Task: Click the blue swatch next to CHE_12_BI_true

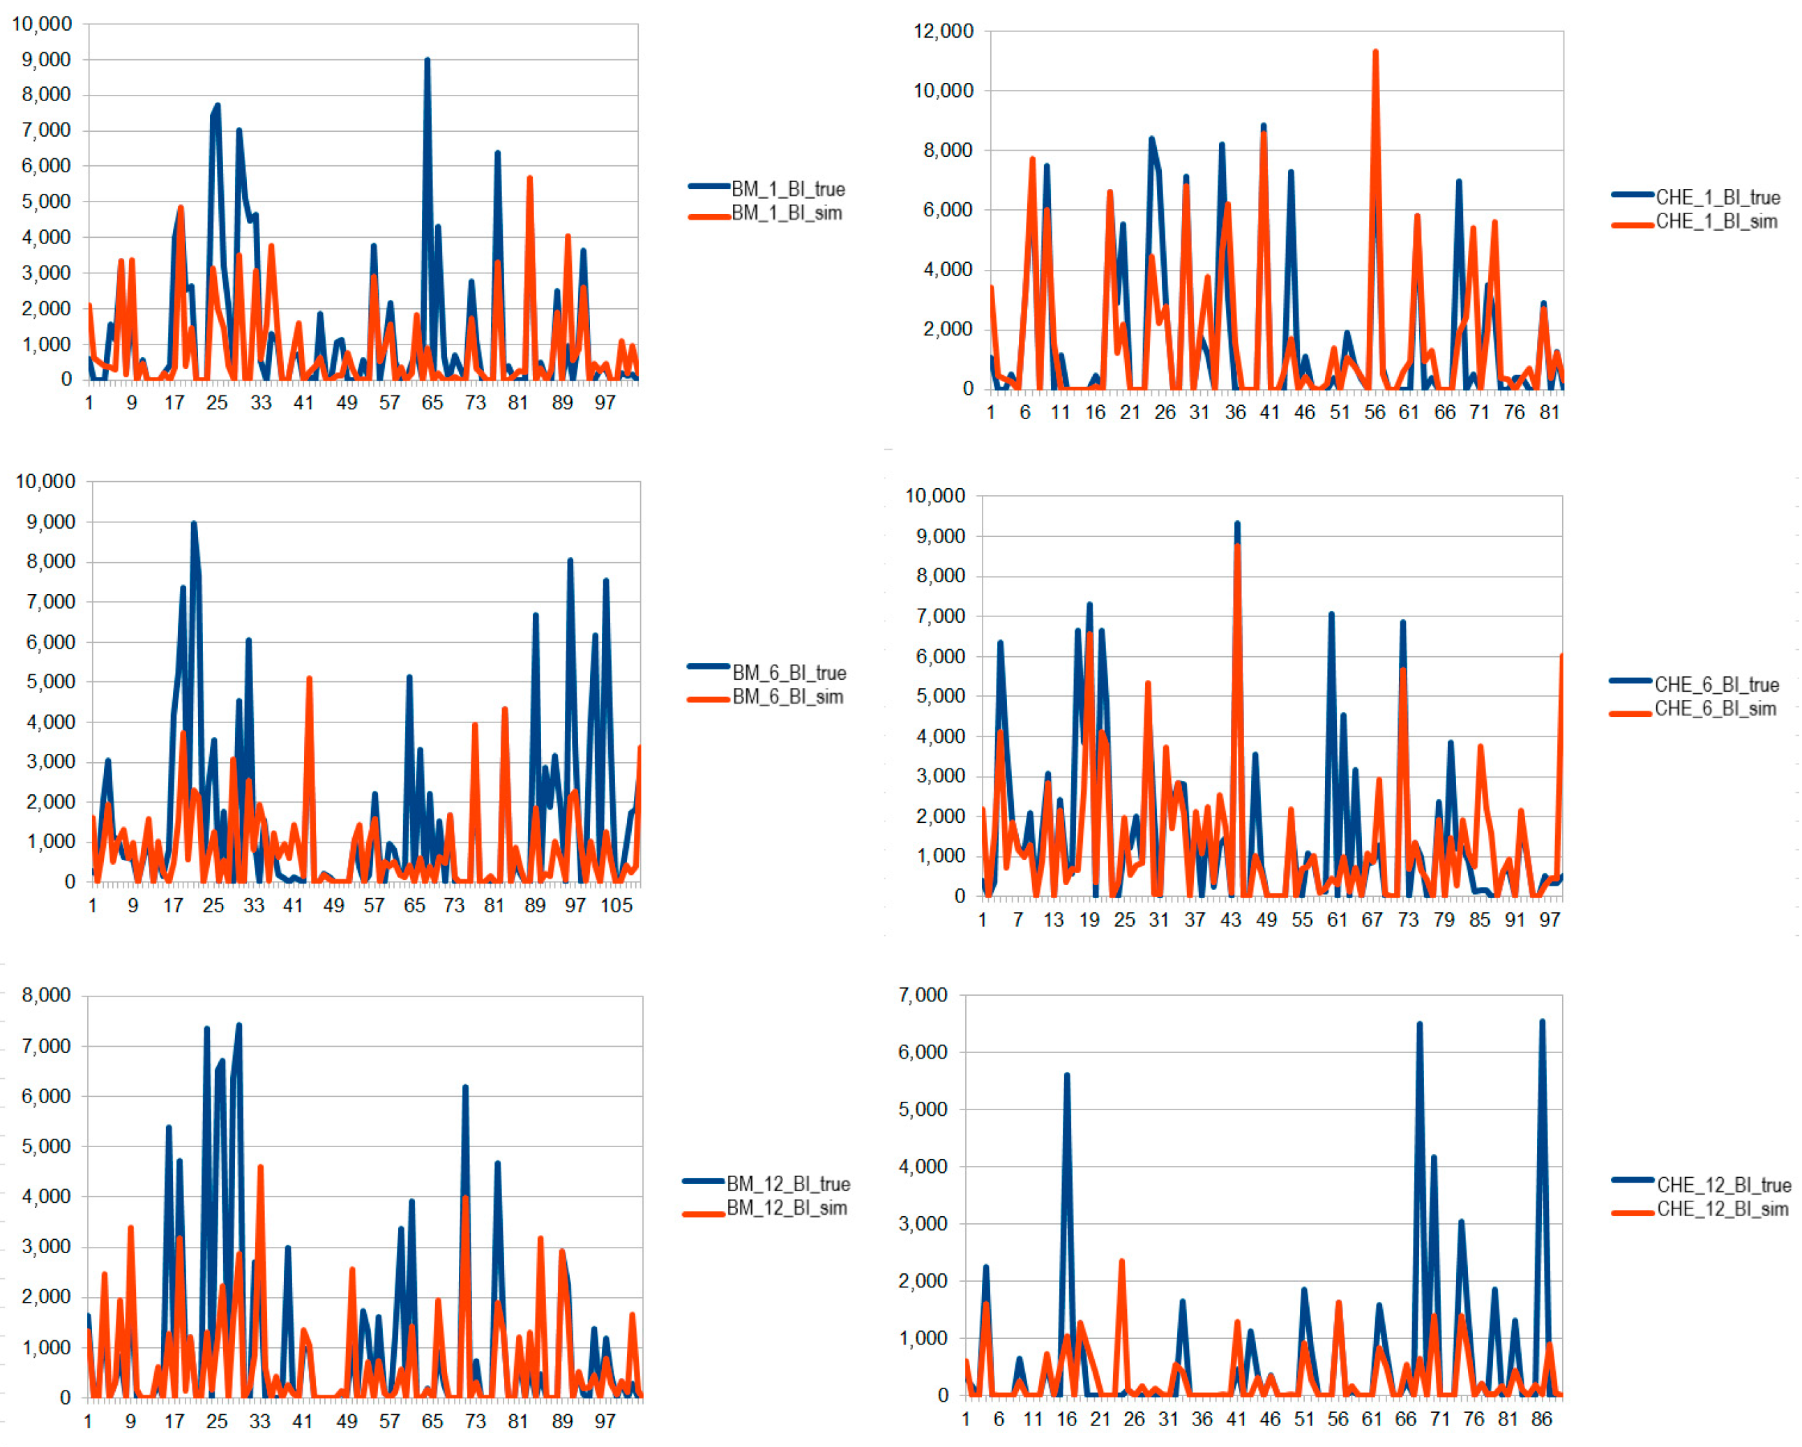Action: (1633, 1181)
